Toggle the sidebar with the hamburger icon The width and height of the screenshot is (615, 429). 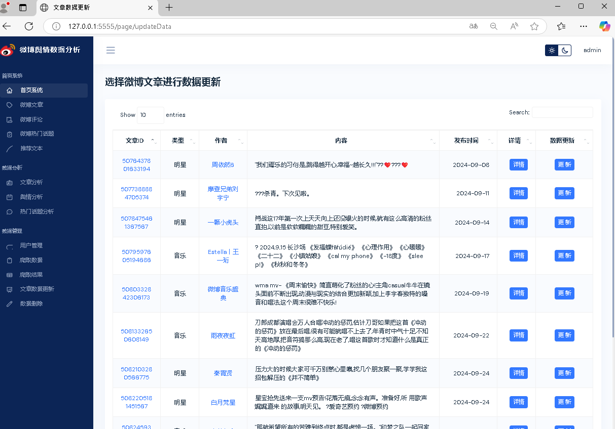click(111, 50)
